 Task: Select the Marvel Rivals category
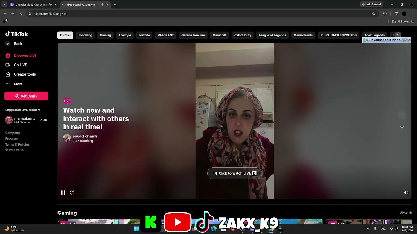tap(303, 35)
